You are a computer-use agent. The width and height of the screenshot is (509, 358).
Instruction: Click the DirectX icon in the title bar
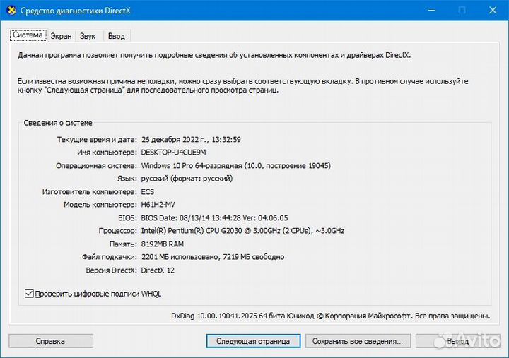[11, 11]
